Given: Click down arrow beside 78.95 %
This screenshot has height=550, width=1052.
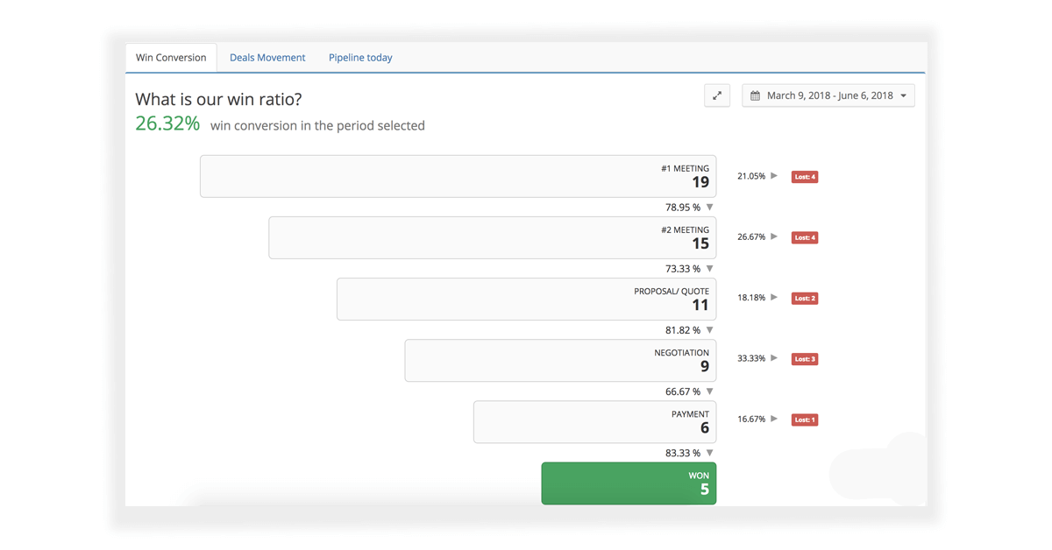Looking at the screenshot, I should click(710, 208).
